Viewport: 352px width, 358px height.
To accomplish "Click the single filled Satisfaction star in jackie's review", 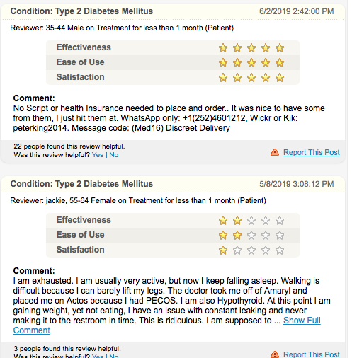I will coord(223,250).
